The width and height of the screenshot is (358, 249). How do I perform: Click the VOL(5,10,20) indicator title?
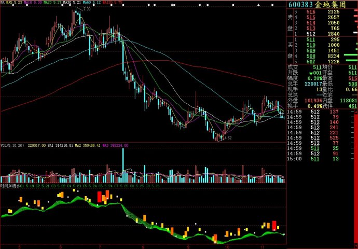(12, 145)
